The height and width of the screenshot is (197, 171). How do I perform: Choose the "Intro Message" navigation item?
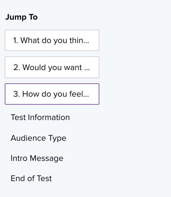tap(37, 158)
